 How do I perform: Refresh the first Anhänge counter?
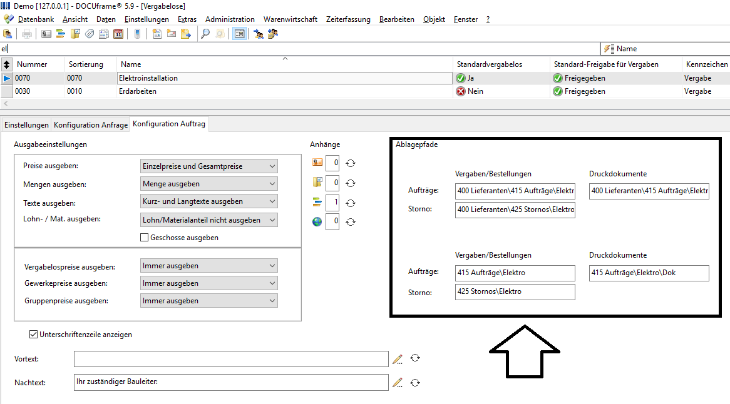pos(351,163)
